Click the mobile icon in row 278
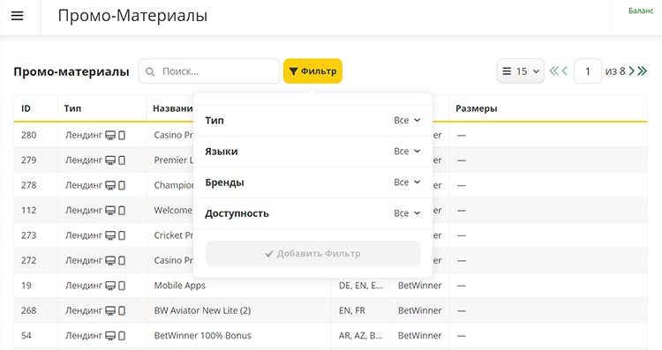662x350 pixels. (x=122, y=185)
